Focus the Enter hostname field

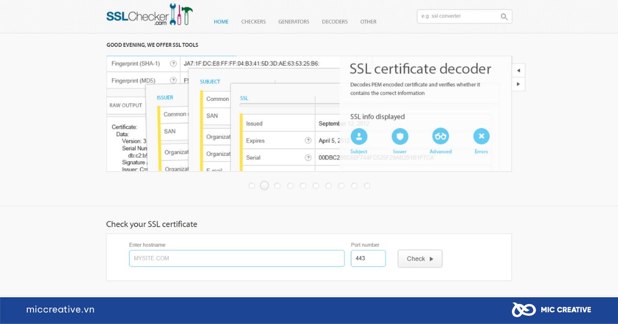point(236,258)
